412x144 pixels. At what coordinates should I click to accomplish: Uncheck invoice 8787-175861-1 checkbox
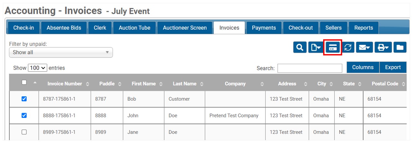tap(24, 99)
